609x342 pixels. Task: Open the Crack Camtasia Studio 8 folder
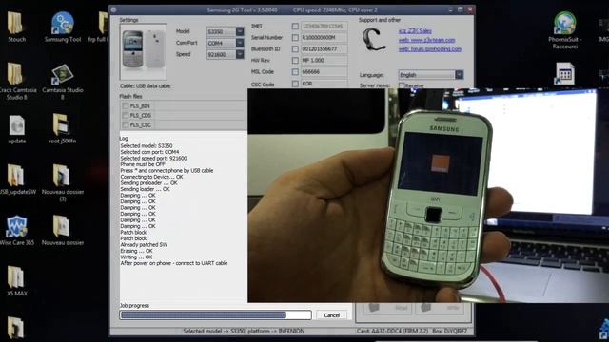pyautogui.click(x=16, y=81)
